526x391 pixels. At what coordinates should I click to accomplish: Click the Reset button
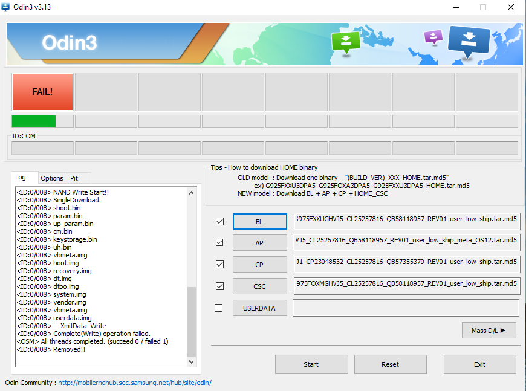(x=390, y=364)
